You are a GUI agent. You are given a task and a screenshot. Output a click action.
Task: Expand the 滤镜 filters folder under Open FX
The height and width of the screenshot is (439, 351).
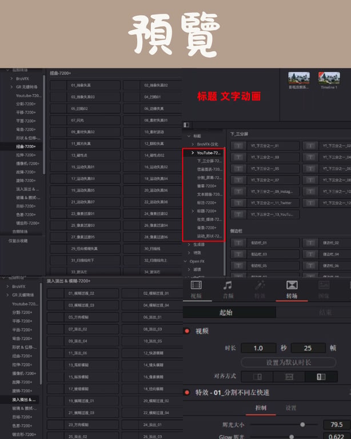click(x=189, y=269)
